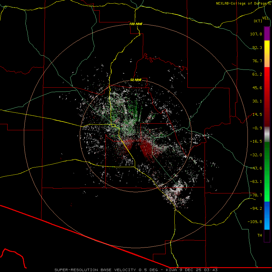Click the -16.5 velocity scale value
272x272 pixels.
[256, 141]
